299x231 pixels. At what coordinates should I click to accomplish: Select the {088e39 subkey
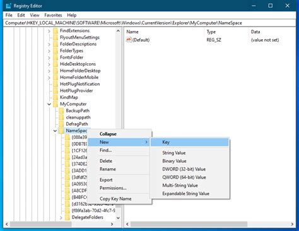tap(79, 138)
